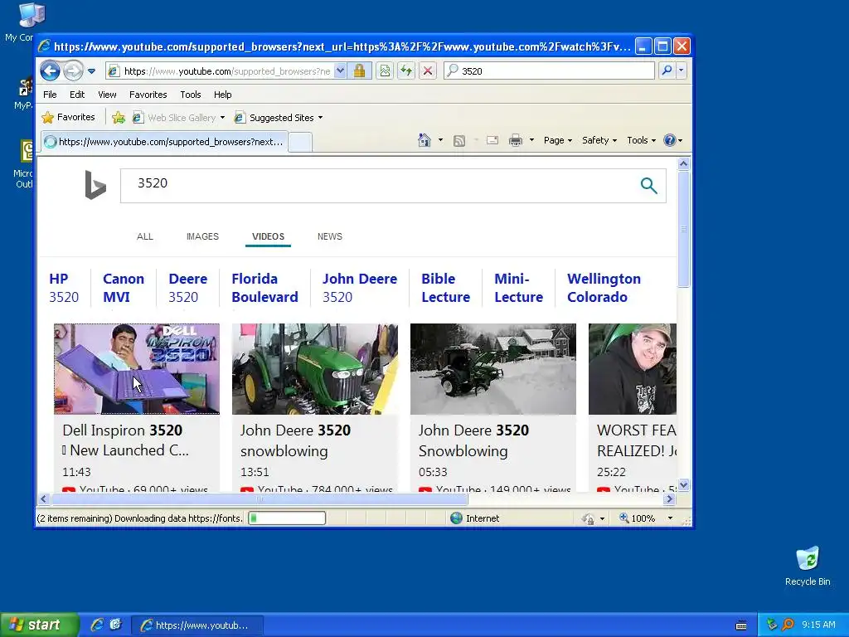Image resolution: width=849 pixels, height=637 pixels.
Task: Click the Forward arrow navigation button
Action: click(x=73, y=71)
